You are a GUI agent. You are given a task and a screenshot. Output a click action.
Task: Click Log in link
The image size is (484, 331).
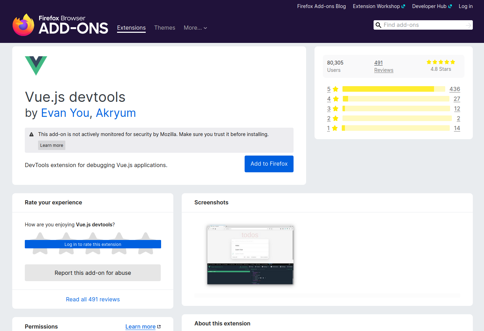[x=465, y=6]
